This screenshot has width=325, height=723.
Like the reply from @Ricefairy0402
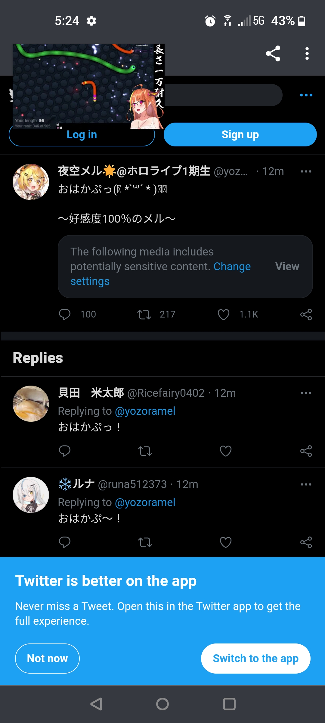pos(225,451)
